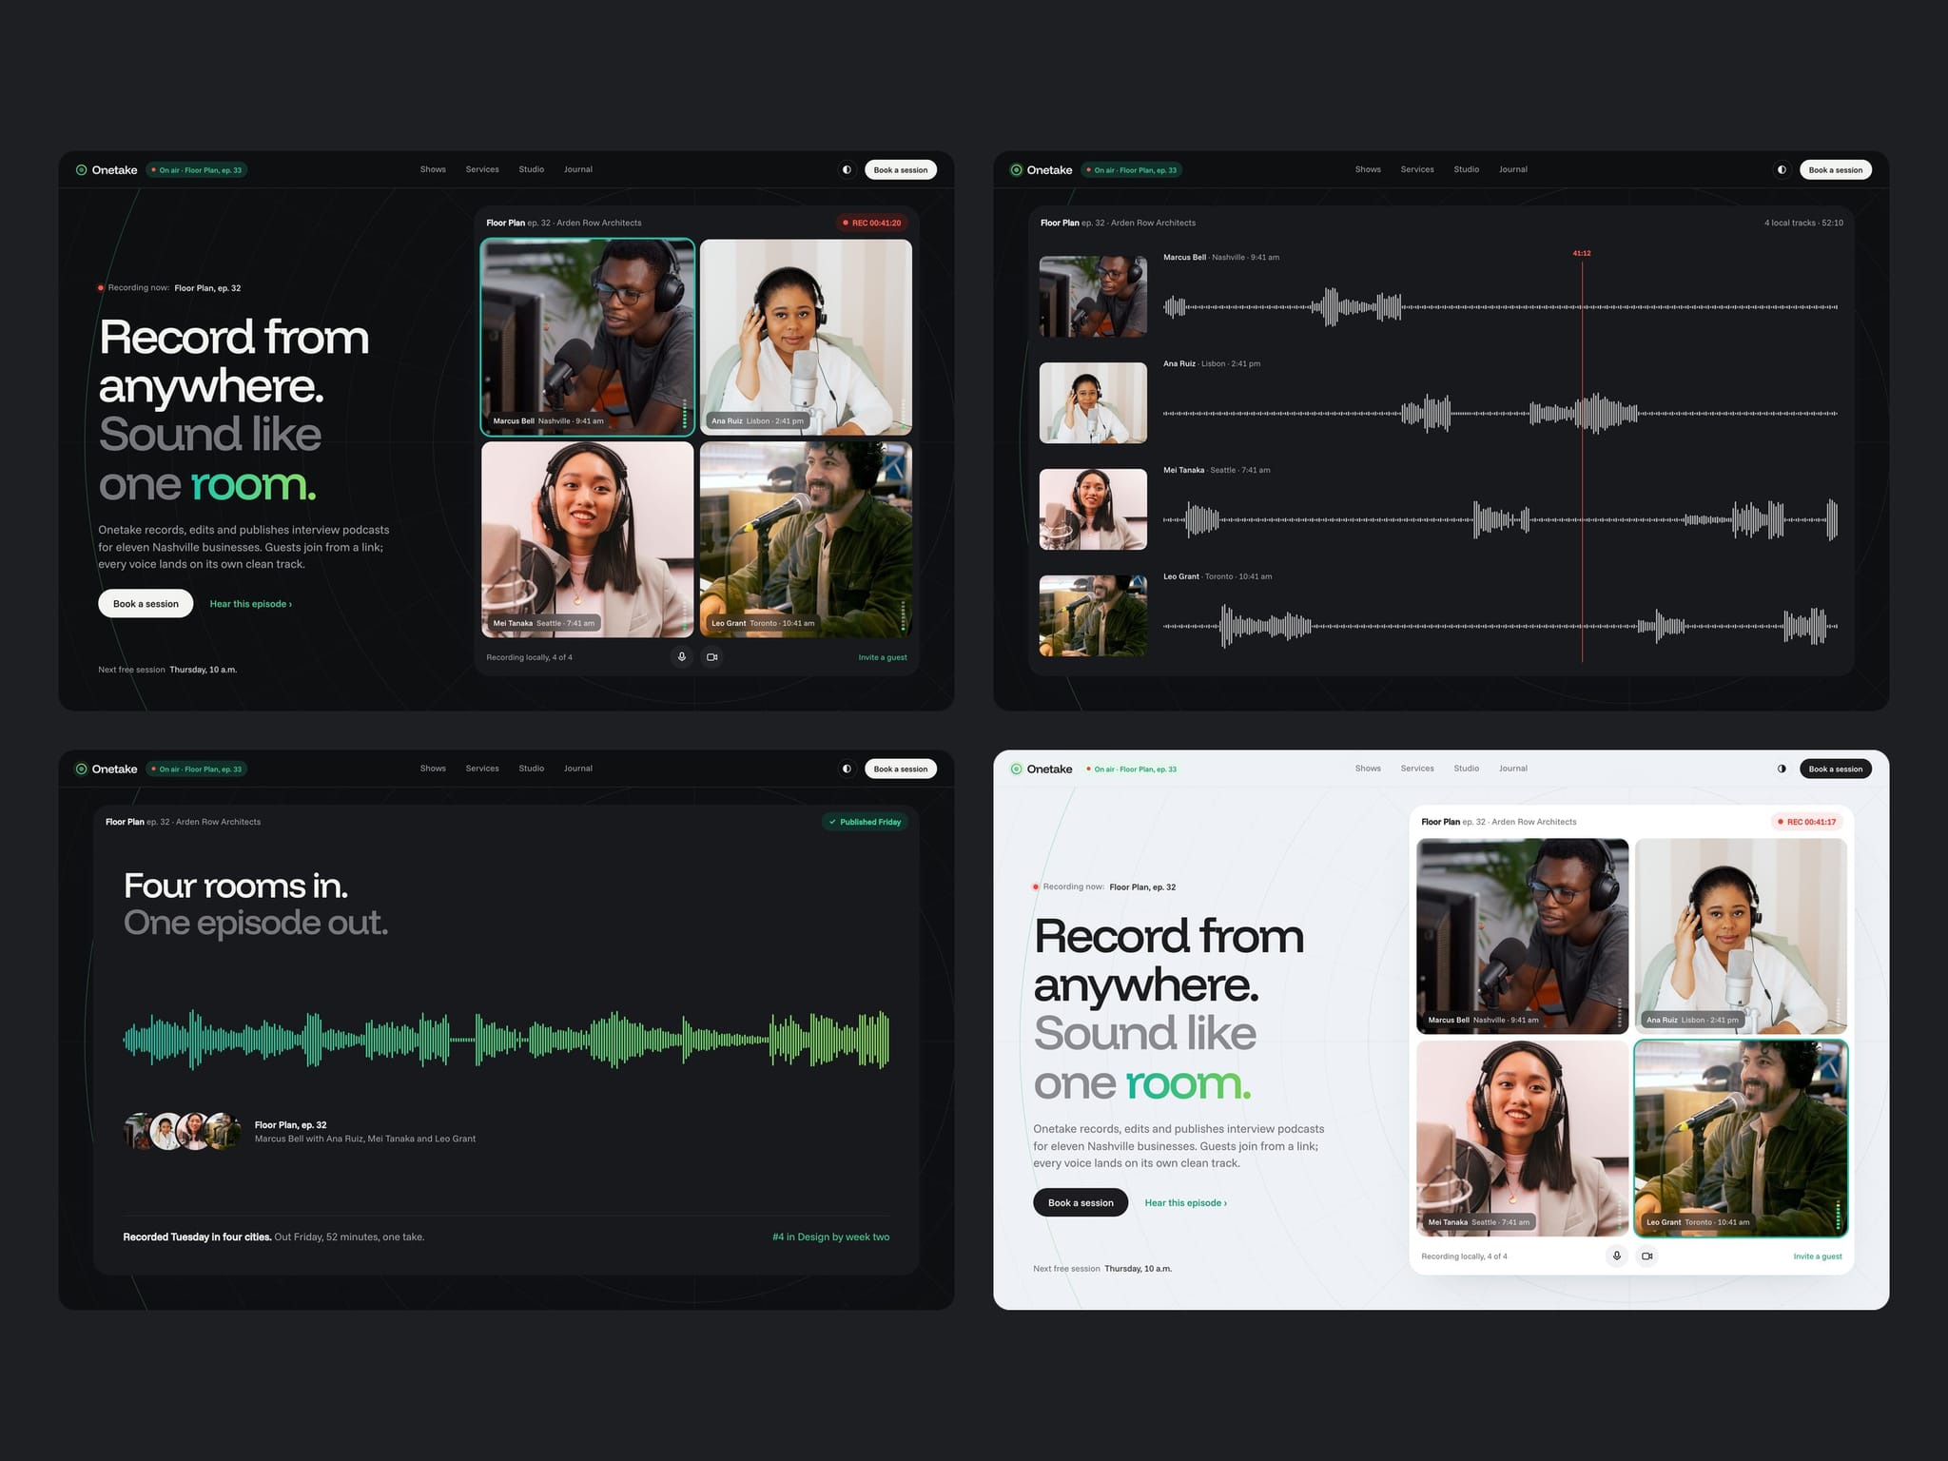Click Leo Grant's track thumbnail in local tracks
Viewport: 1948px width, 1461px height.
[1093, 615]
